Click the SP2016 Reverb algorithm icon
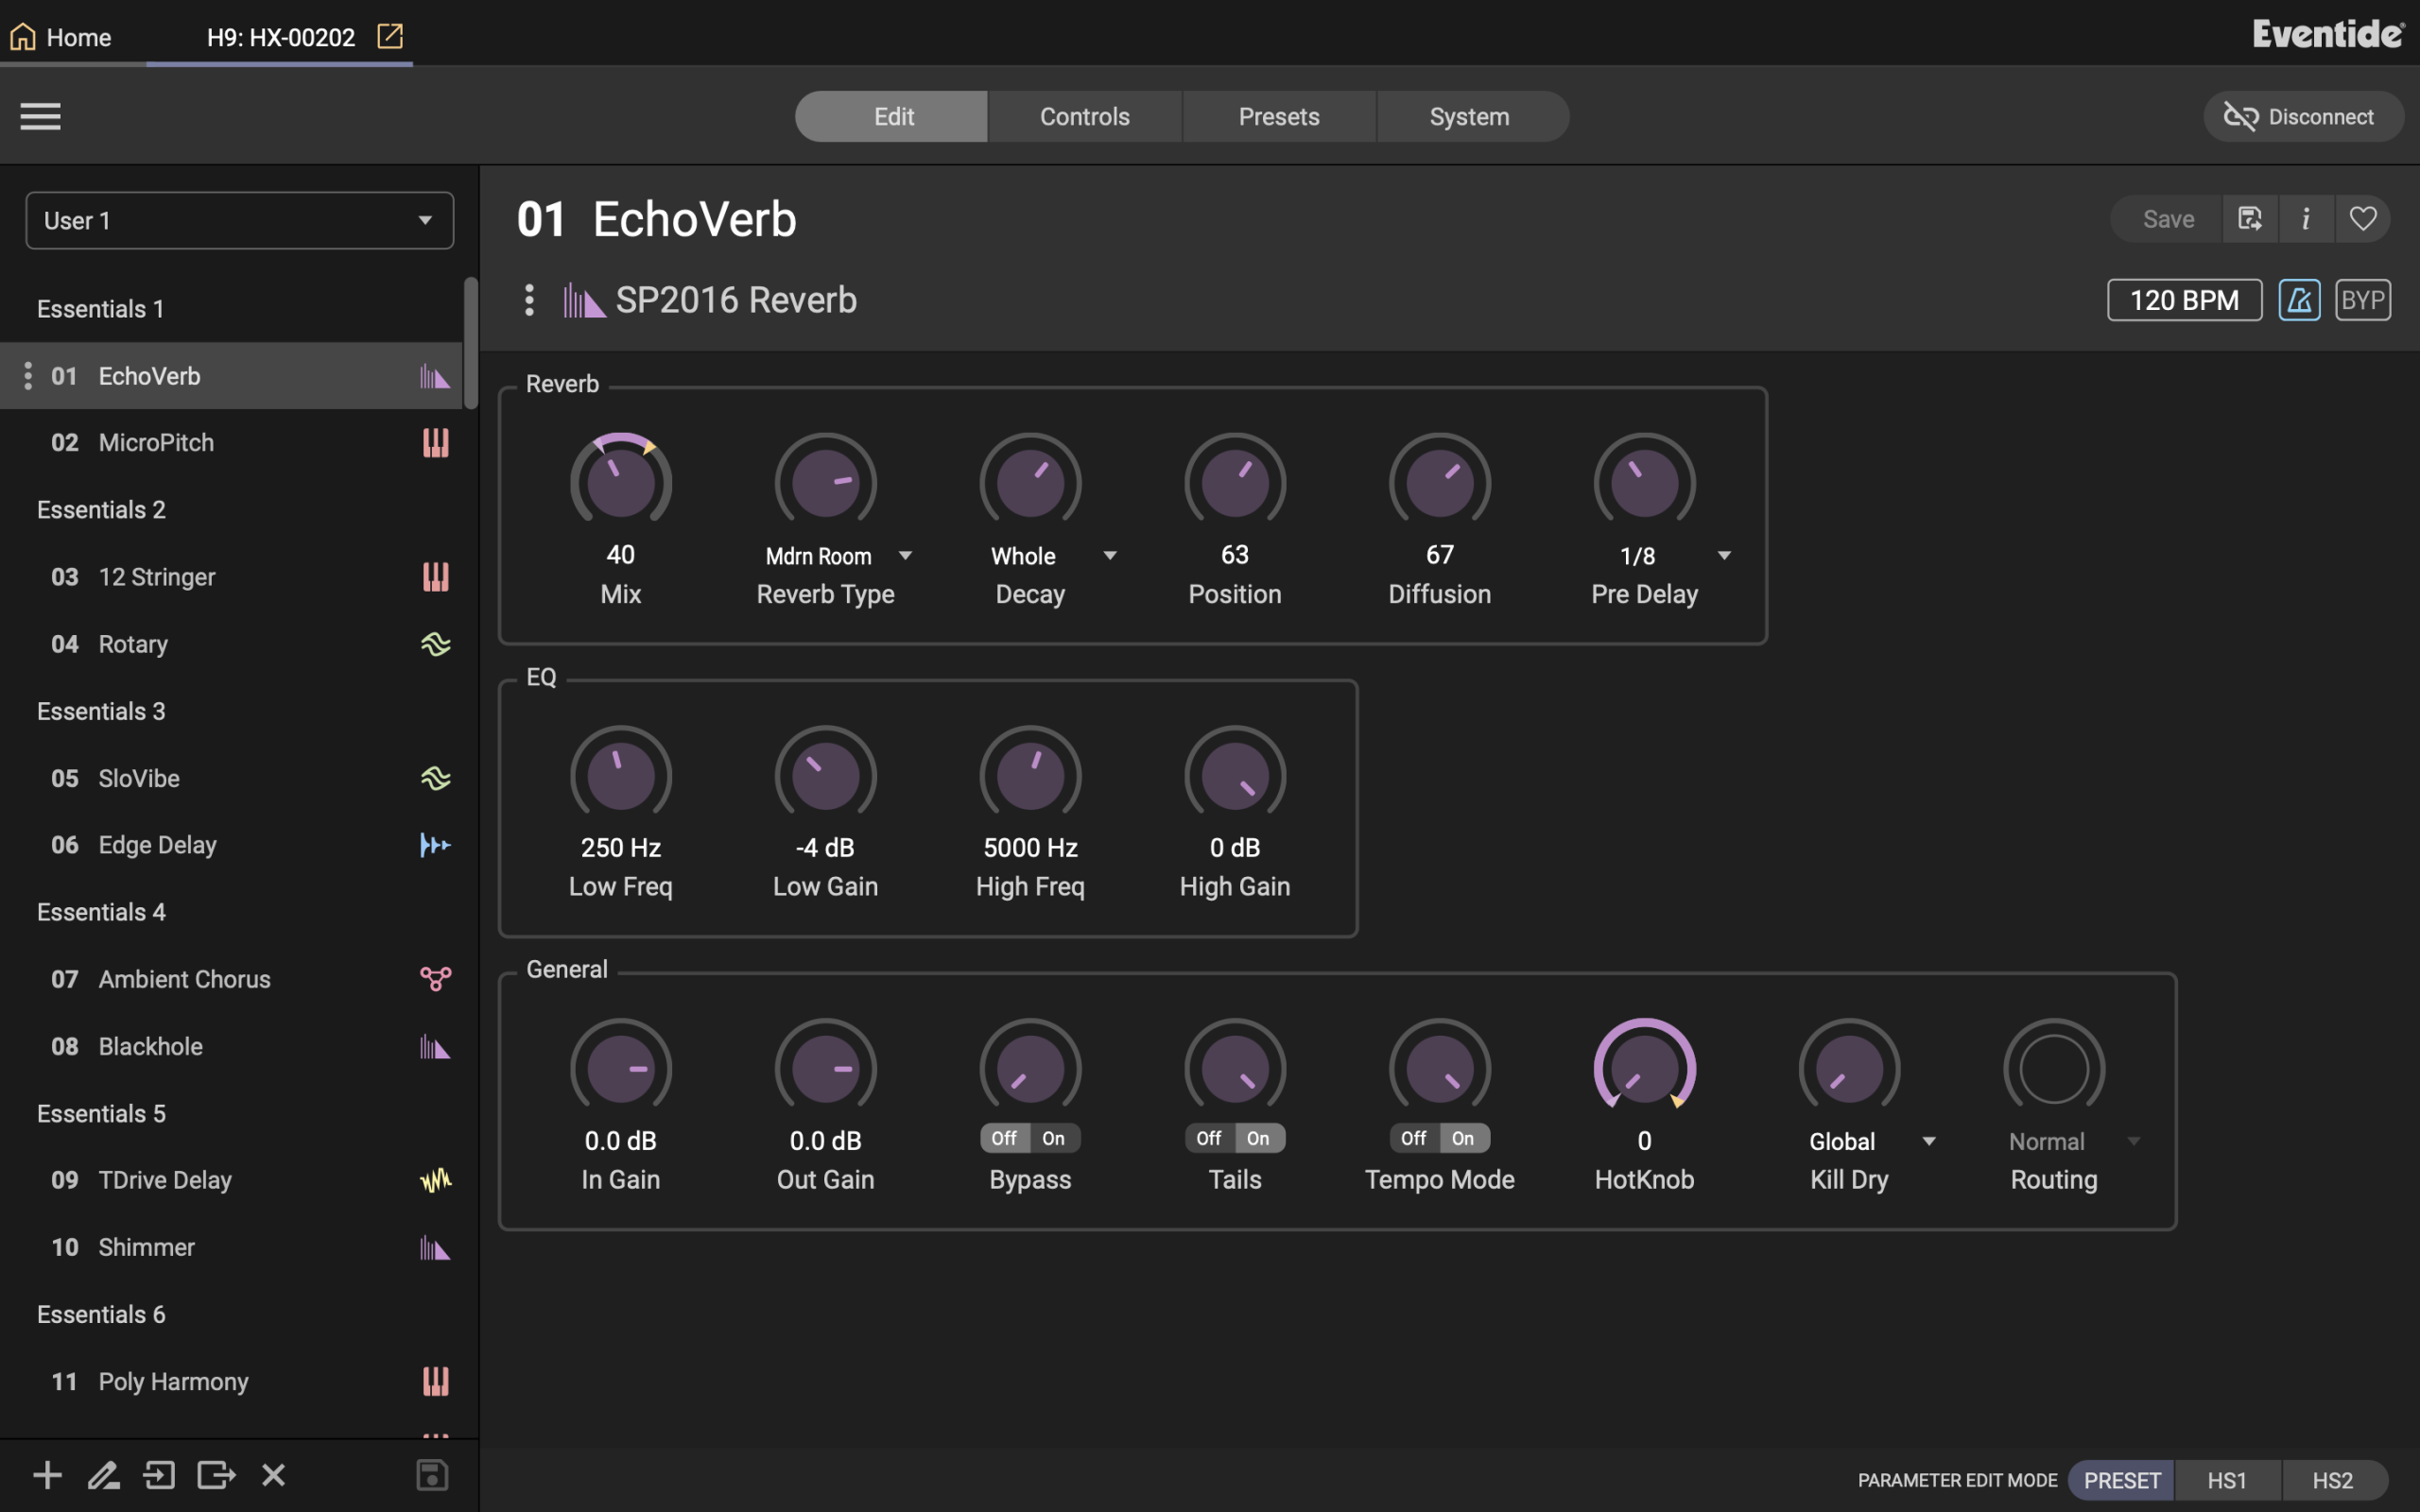This screenshot has height=1512, width=2420. pyautogui.click(x=584, y=300)
